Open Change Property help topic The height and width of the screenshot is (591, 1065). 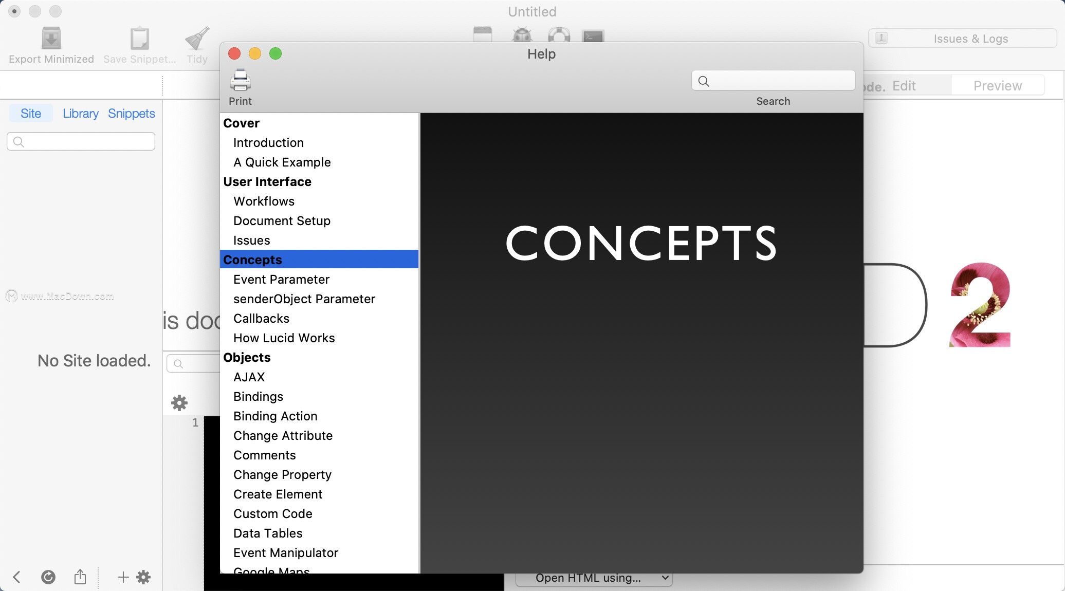(282, 474)
